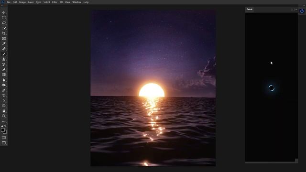Open the background color picker
Screen dimensions: 306x172
[5, 132]
